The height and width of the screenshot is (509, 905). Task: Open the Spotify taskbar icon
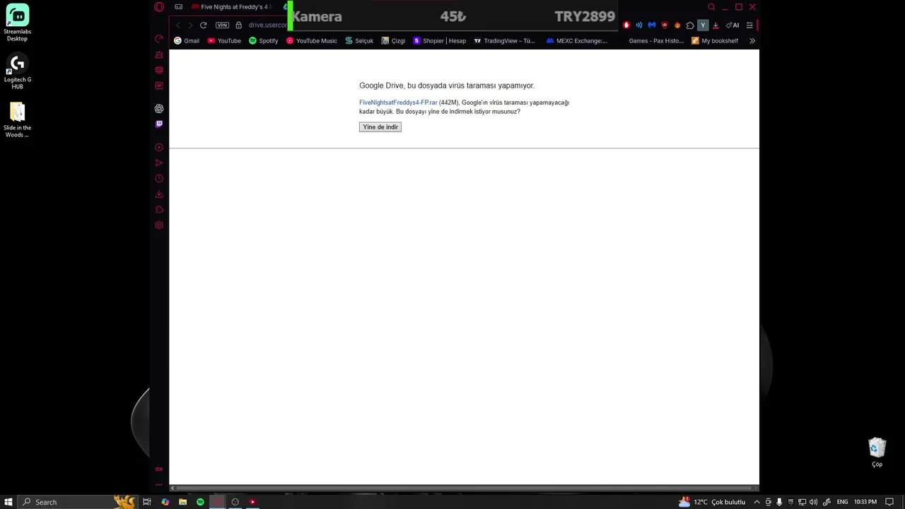pos(200,502)
